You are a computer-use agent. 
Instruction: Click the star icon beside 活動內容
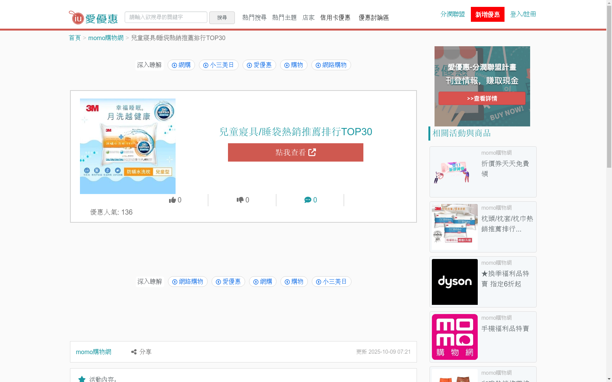82,379
